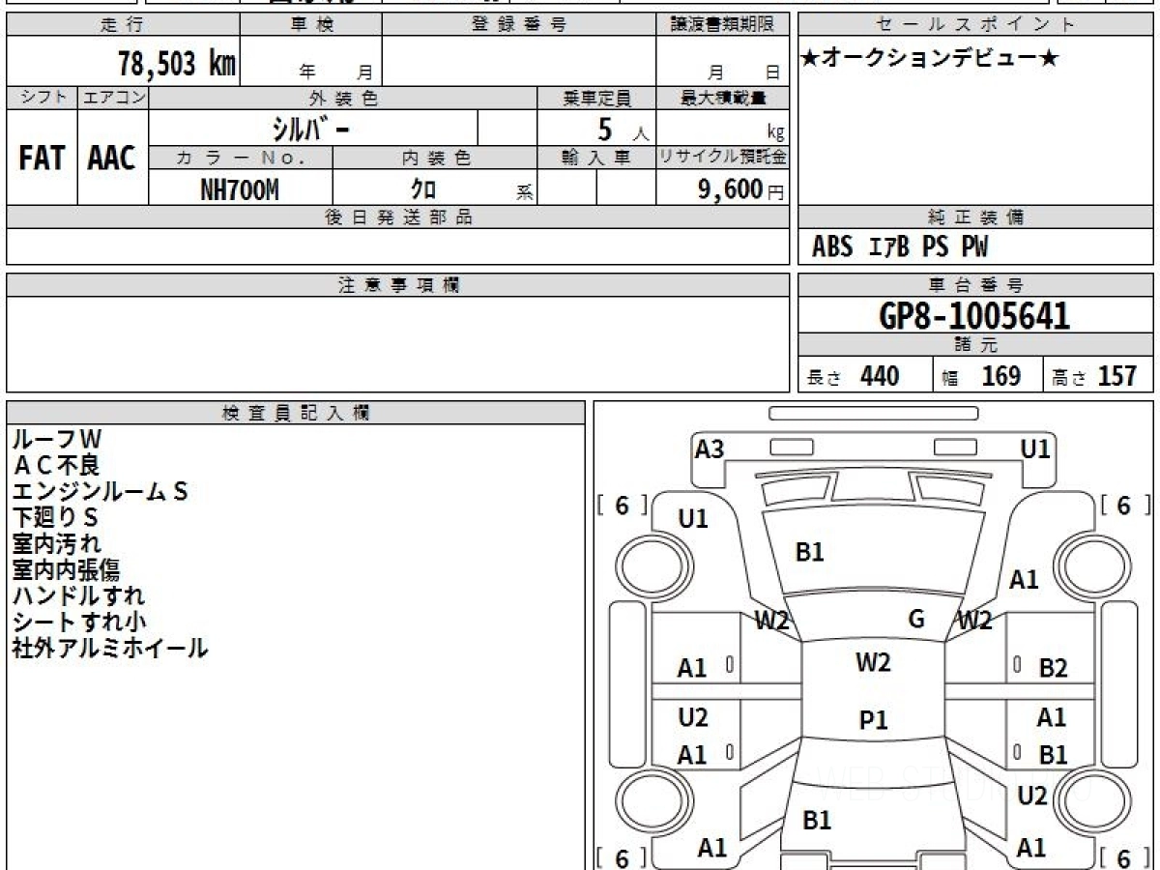Click the height value 高さ 157
The image size is (1160, 870).
pyautogui.click(x=1095, y=376)
